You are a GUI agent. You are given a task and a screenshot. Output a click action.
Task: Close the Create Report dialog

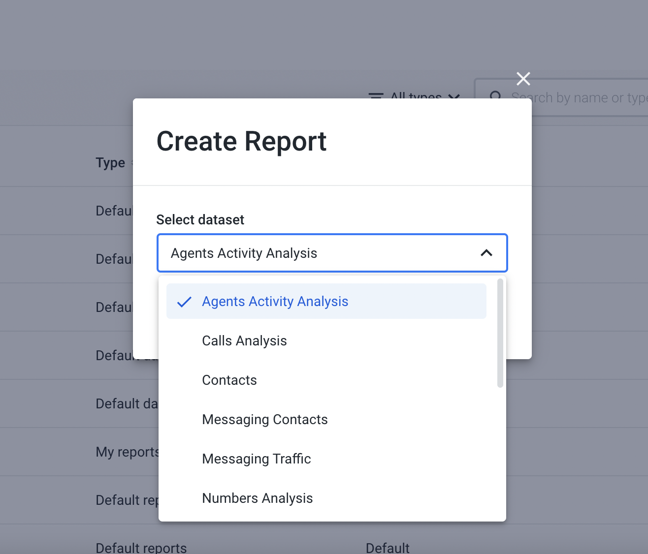[523, 78]
